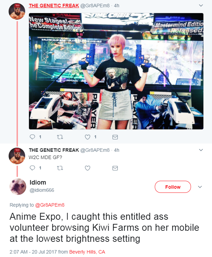Open the Beverly Hills, CA location link
Image resolution: width=212 pixels, height=257 pixels.
point(87,252)
